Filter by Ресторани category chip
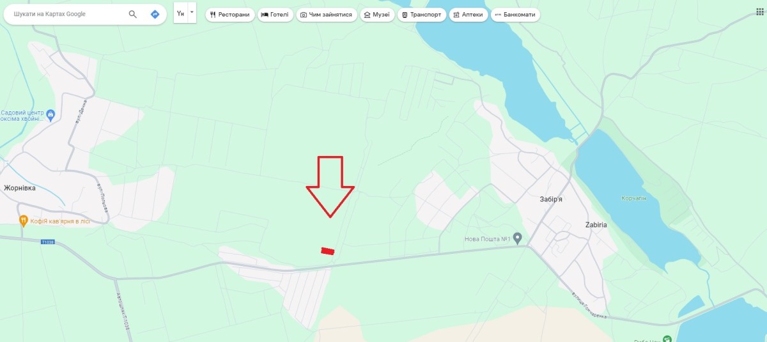The image size is (767, 342). point(230,15)
